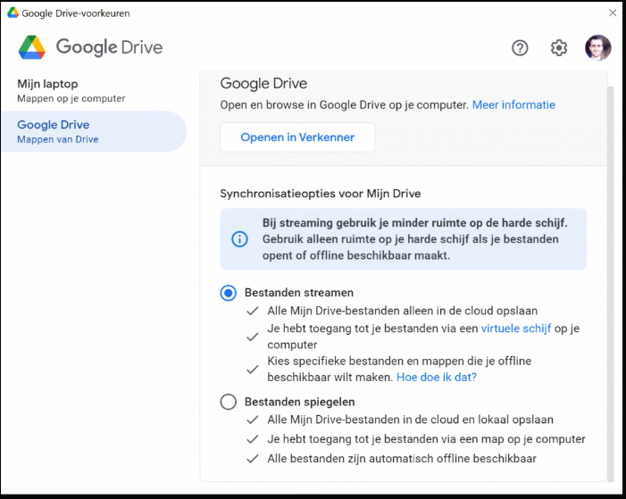Screen dimensions: 626x499
Task: Click the small Drive icon in title bar
Action: tap(13, 12)
